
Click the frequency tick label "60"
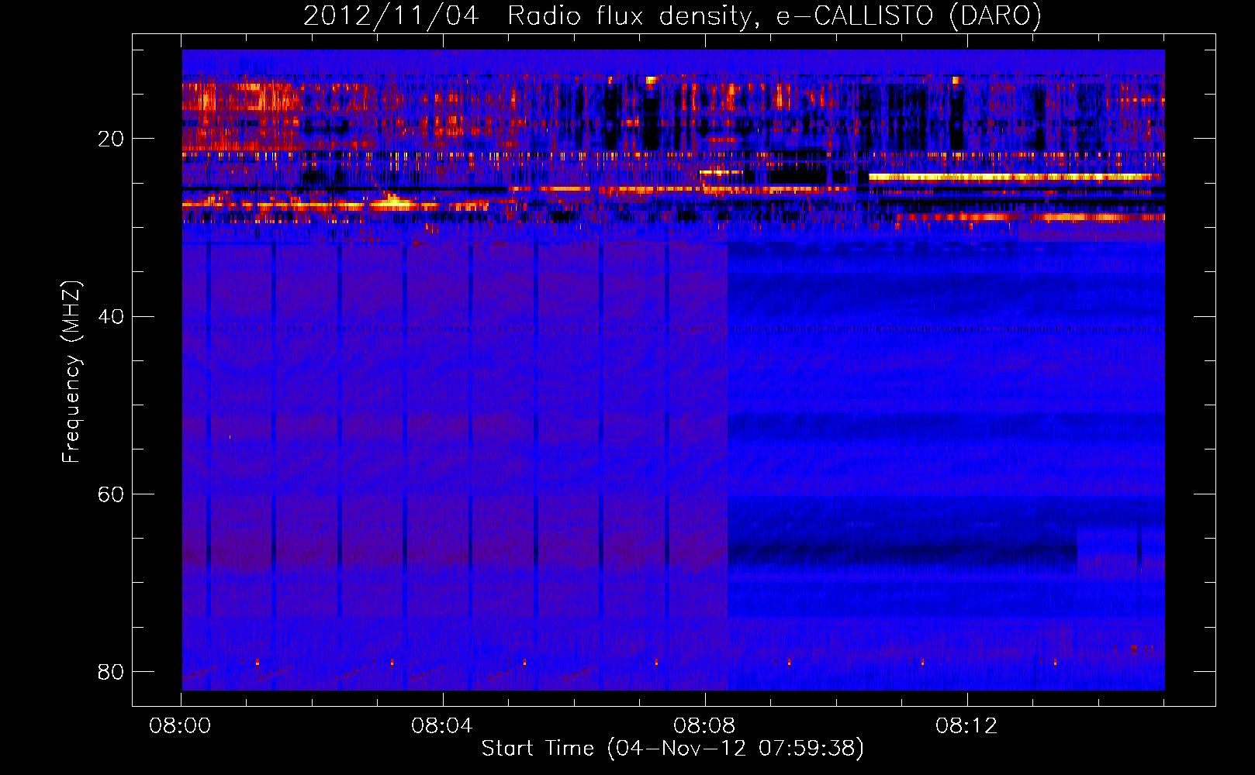(111, 494)
